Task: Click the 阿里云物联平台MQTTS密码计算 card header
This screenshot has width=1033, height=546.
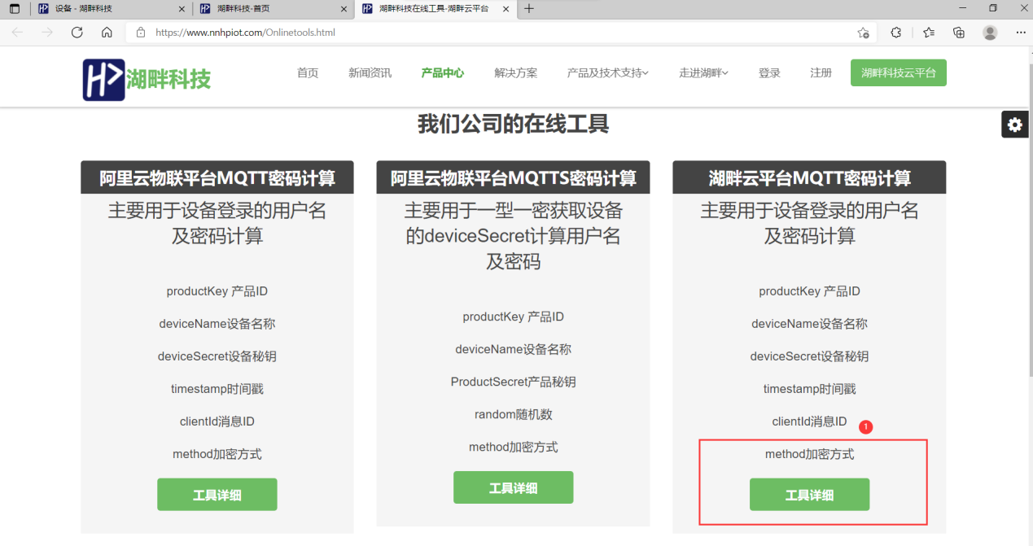Action: 514,177
